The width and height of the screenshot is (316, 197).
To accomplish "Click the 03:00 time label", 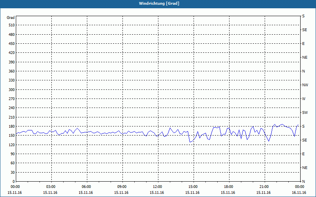I will 52,187.
